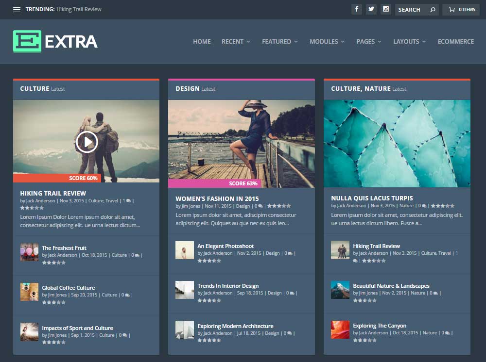Image resolution: width=486 pixels, height=362 pixels.
Task: Select Home in the navigation menu
Action: point(202,42)
